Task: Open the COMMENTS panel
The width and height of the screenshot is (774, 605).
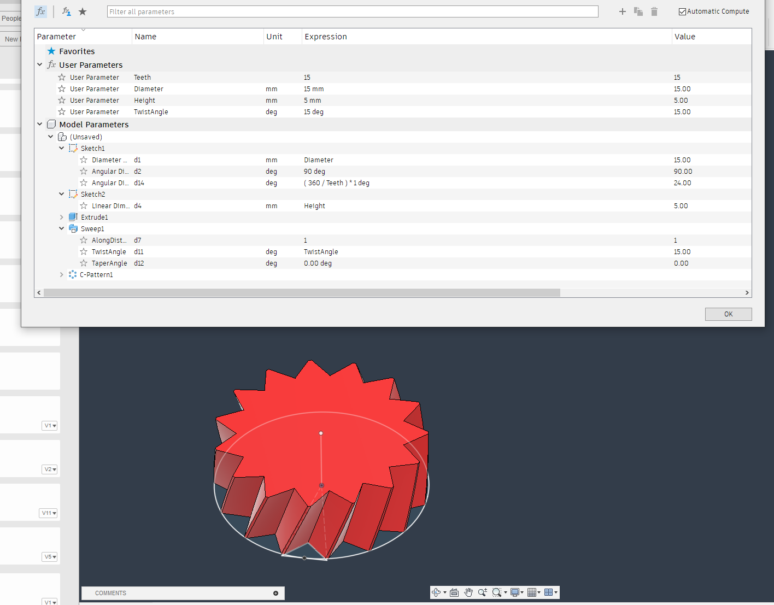Action: [110, 593]
